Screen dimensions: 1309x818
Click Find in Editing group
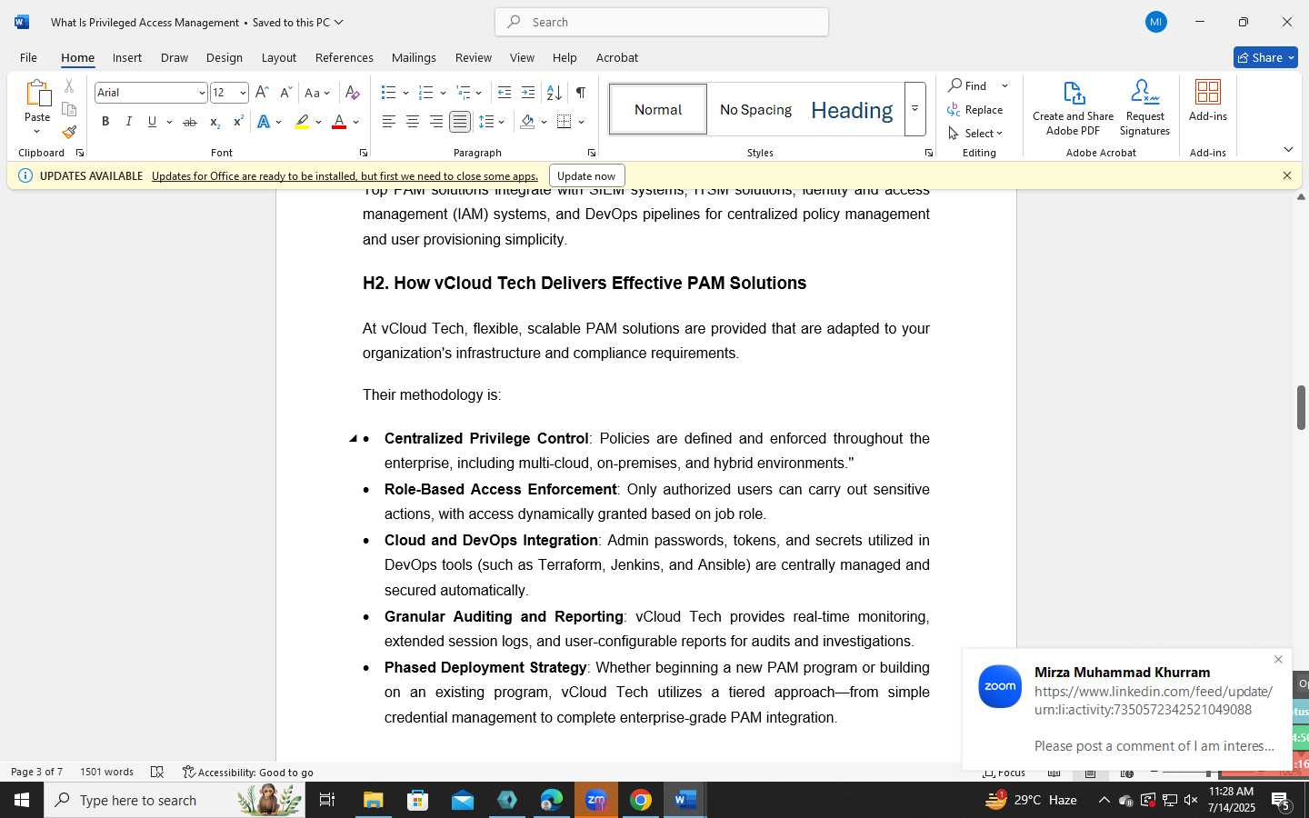click(968, 86)
